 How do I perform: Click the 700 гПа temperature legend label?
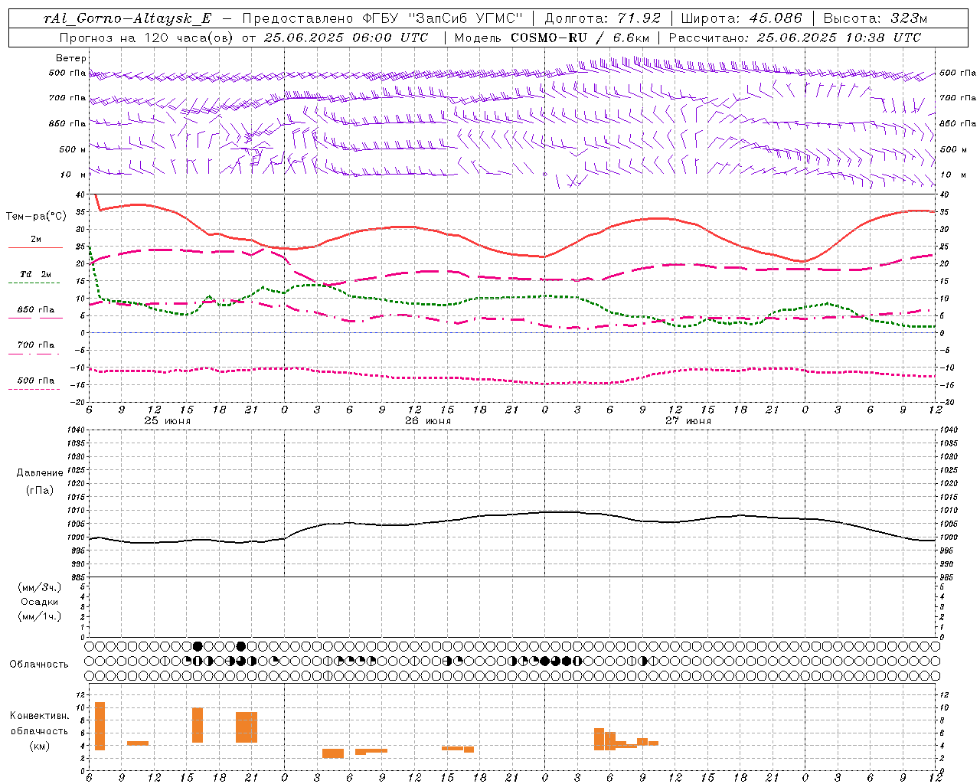click(36, 345)
